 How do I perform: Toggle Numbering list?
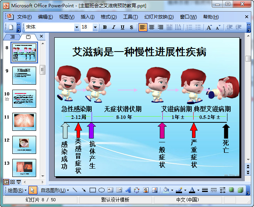pyautogui.click(x=189, y=27)
